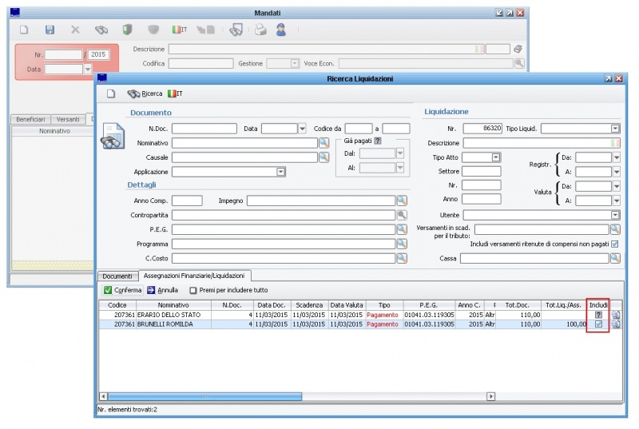Image resolution: width=639 pixels, height=429 pixels.
Task: Click the magnifier icon beside Impegno field
Action: 402,201
